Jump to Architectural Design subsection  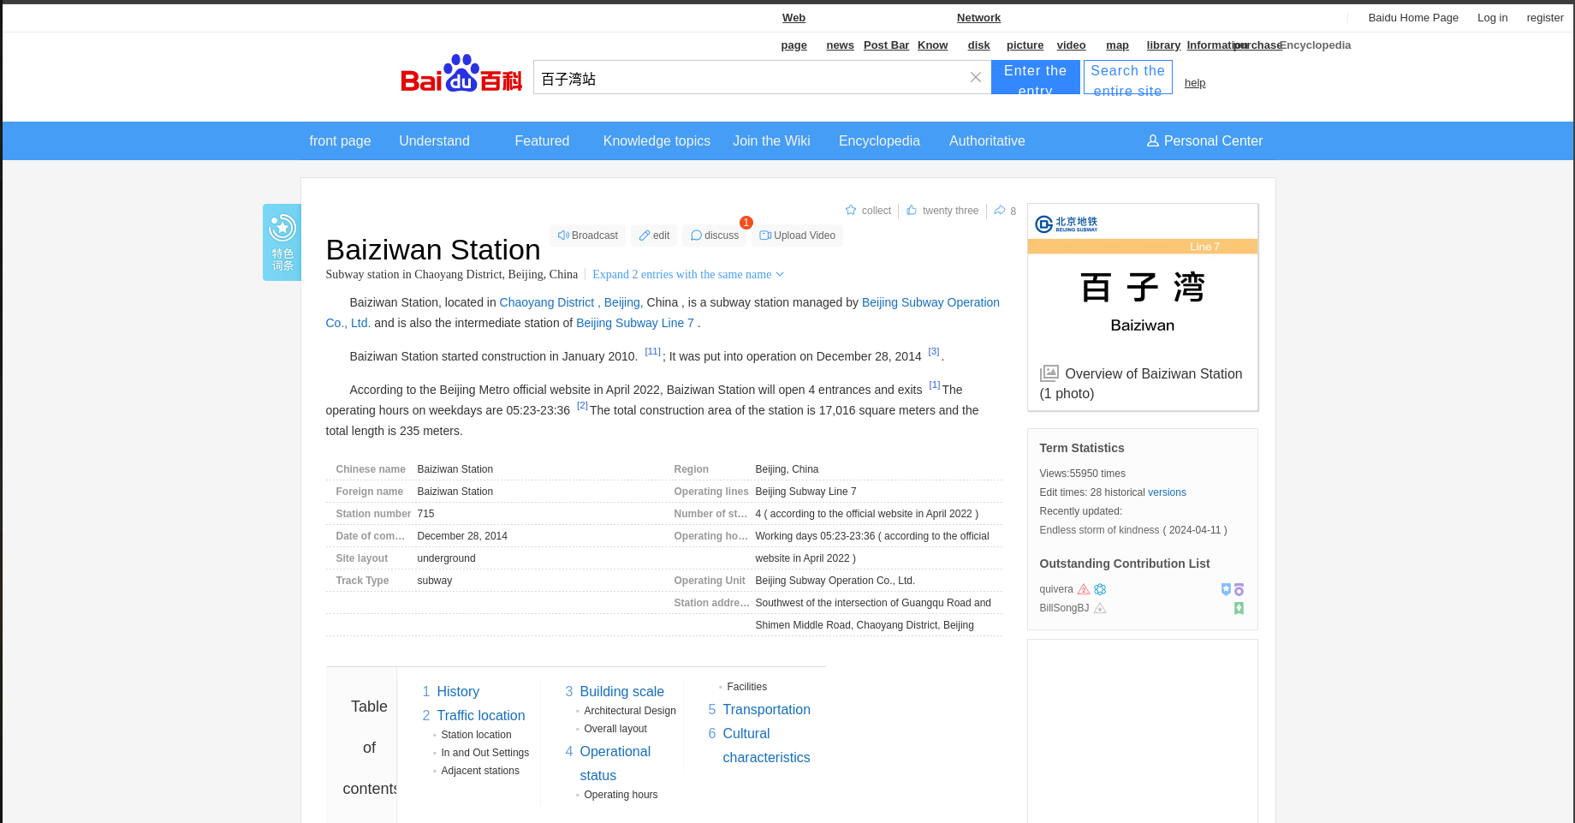point(630,711)
